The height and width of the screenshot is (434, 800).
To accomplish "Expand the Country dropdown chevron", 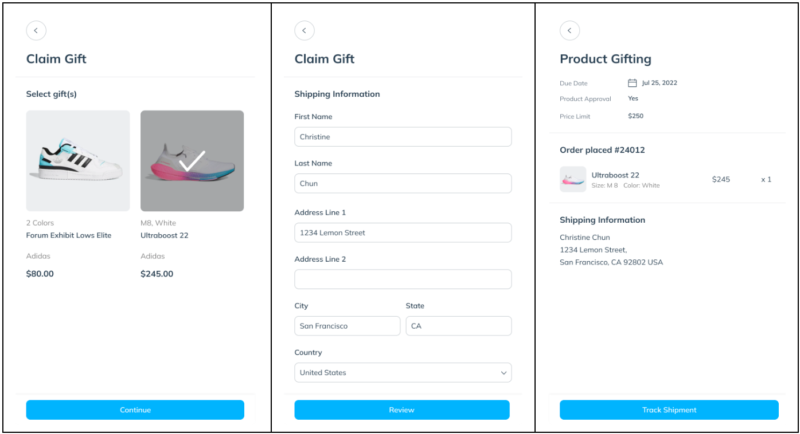I will [504, 373].
